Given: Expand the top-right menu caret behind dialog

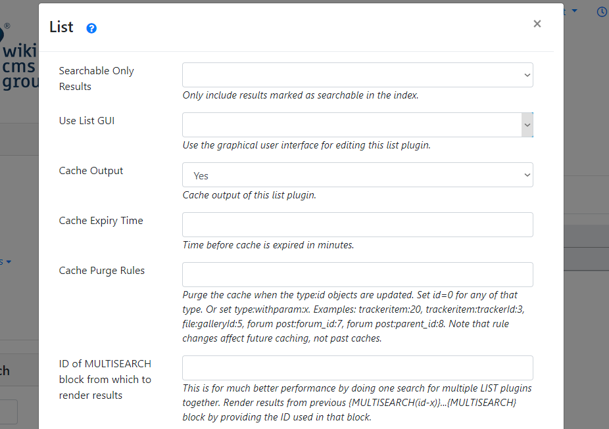Looking at the screenshot, I should click(574, 11).
